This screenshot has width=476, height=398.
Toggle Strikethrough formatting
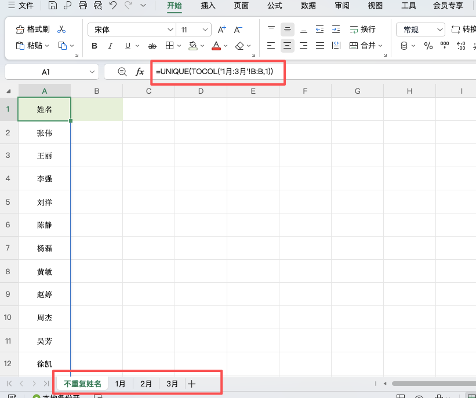(x=152, y=46)
